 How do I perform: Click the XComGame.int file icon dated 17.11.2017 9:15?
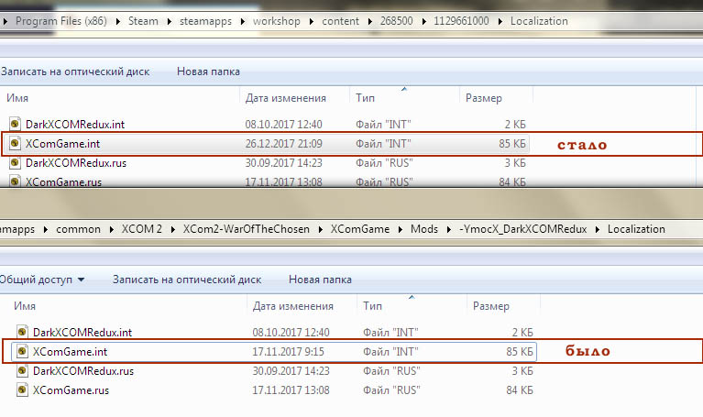pos(23,351)
